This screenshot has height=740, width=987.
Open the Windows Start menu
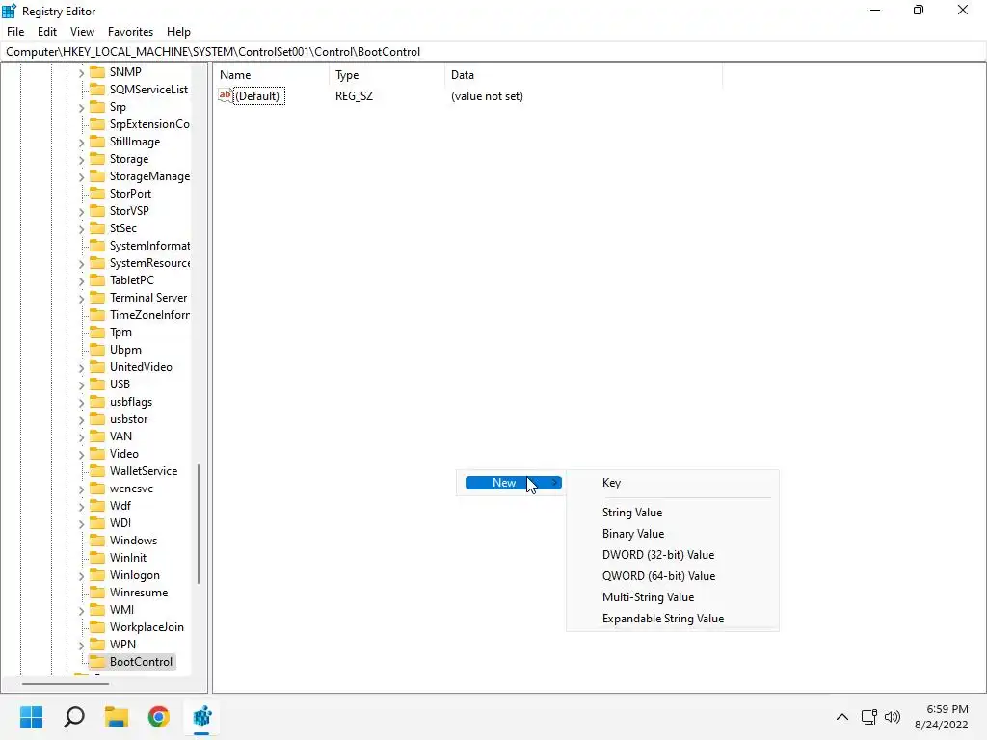pyautogui.click(x=31, y=717)
